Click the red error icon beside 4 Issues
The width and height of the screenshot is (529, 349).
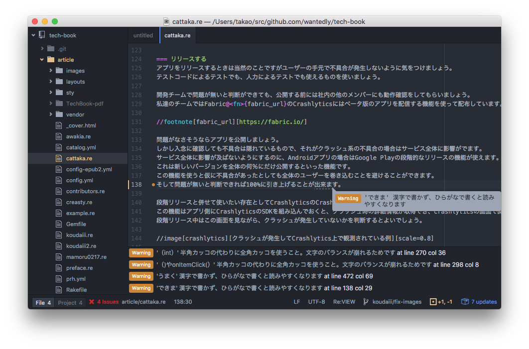click(x=92, y=302)
